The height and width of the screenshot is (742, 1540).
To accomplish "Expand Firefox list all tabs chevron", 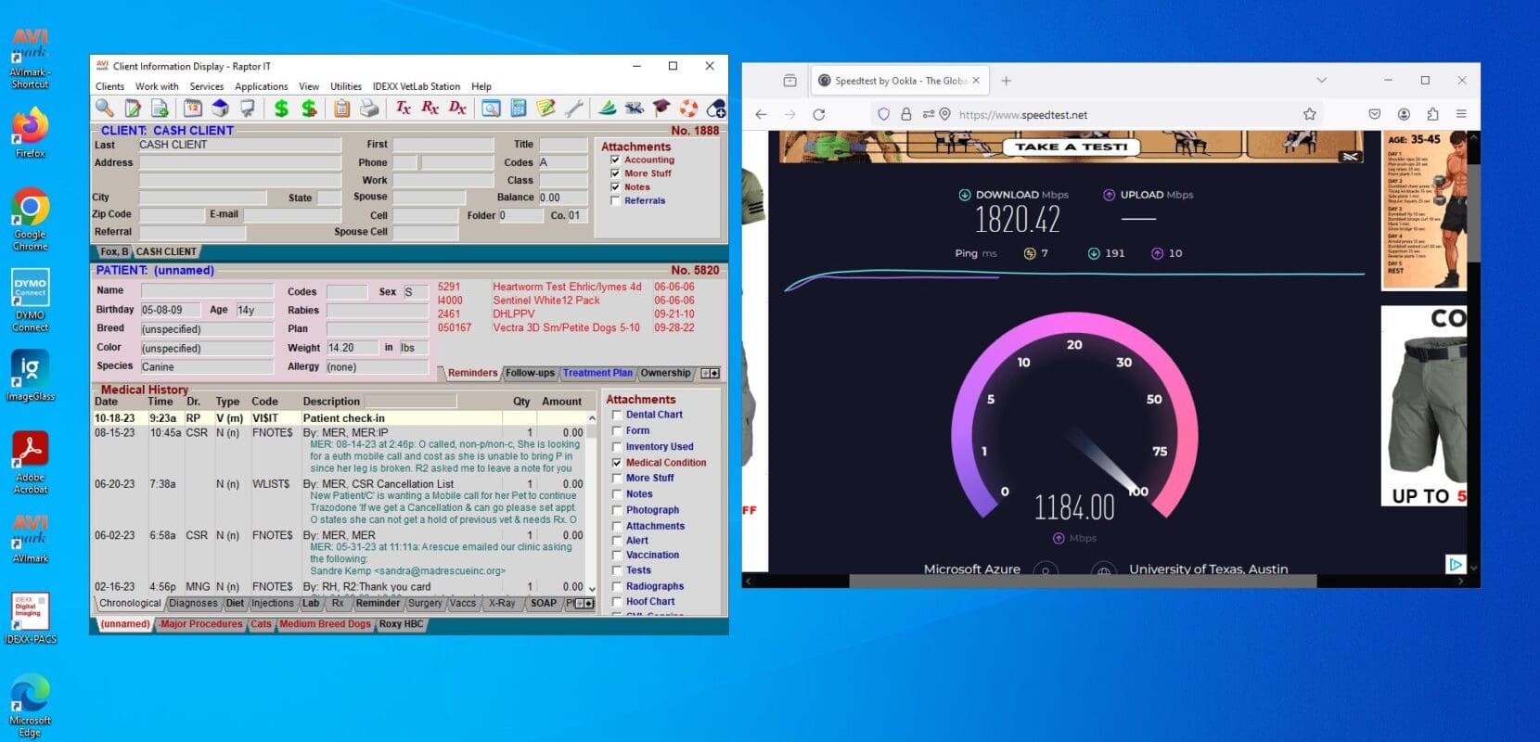I will (x=1321, y=81).
